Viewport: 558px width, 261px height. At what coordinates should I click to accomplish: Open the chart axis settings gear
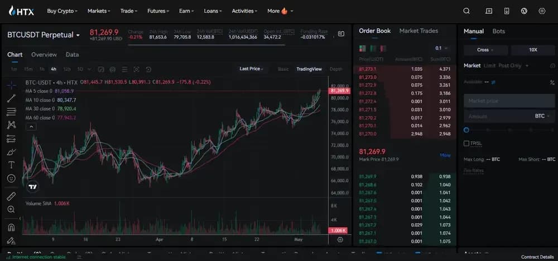(340, 240)
